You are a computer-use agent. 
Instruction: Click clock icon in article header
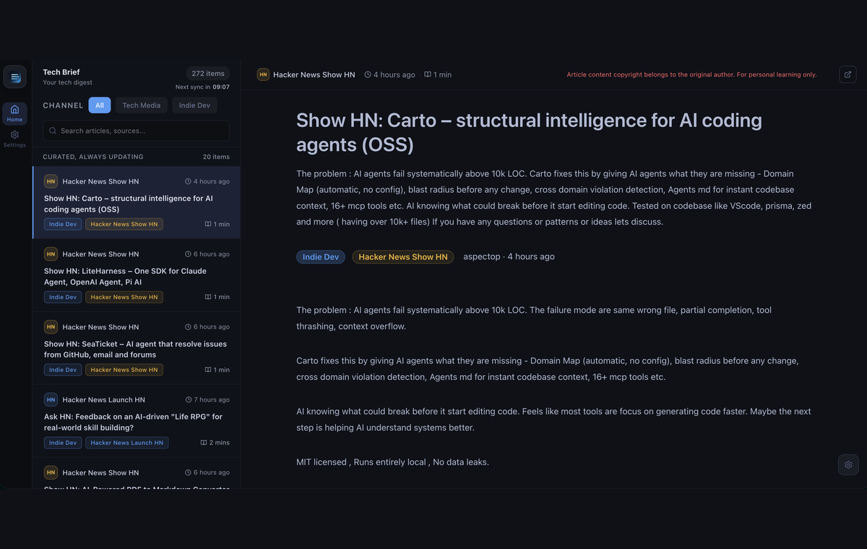368,74
